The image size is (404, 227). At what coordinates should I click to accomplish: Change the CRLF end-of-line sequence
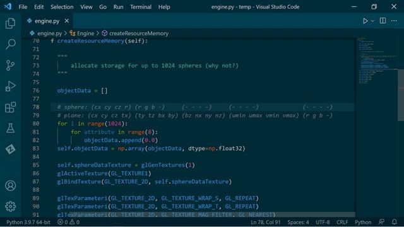(x=342, y=222)
